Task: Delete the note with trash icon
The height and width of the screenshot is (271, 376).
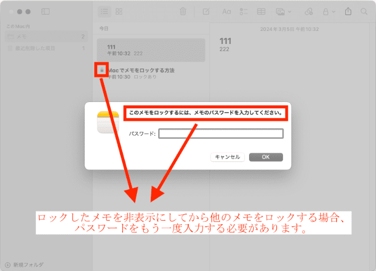Action: (x=183, y=12)
